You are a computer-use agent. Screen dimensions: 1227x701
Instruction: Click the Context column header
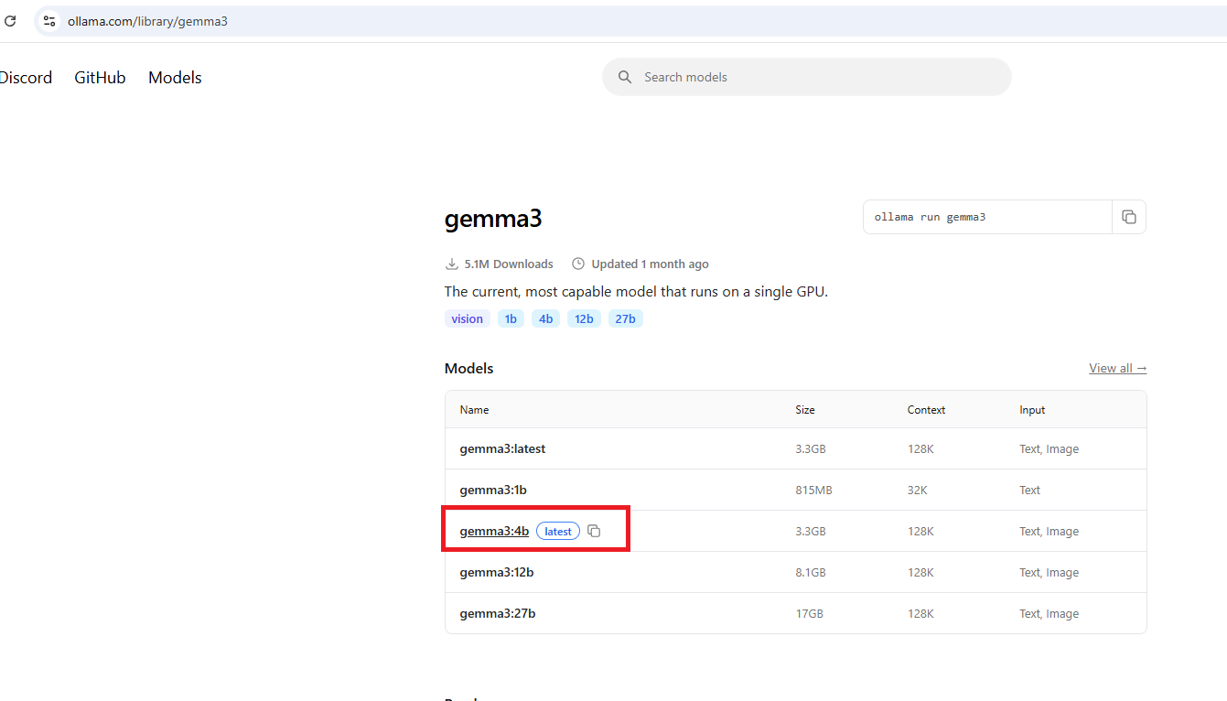pyautogui.click(x=926, y=410)
